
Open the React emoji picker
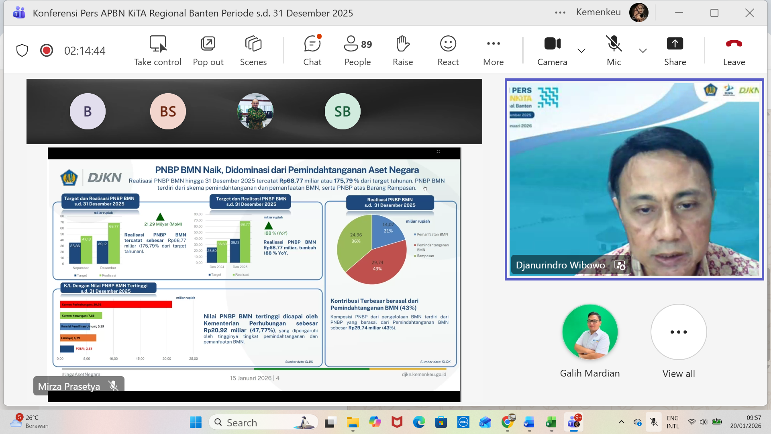point(448,50)
